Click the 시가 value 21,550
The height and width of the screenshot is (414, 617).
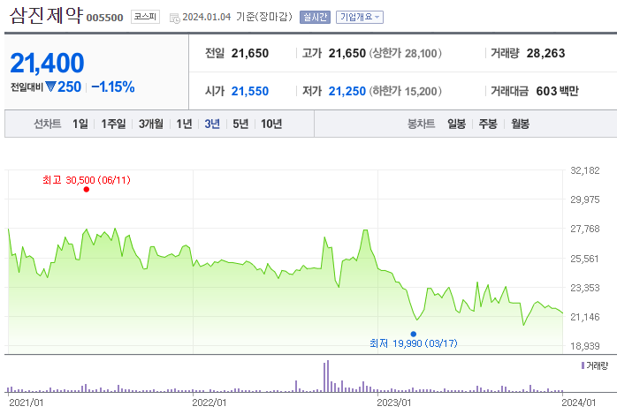pos(250,91)
